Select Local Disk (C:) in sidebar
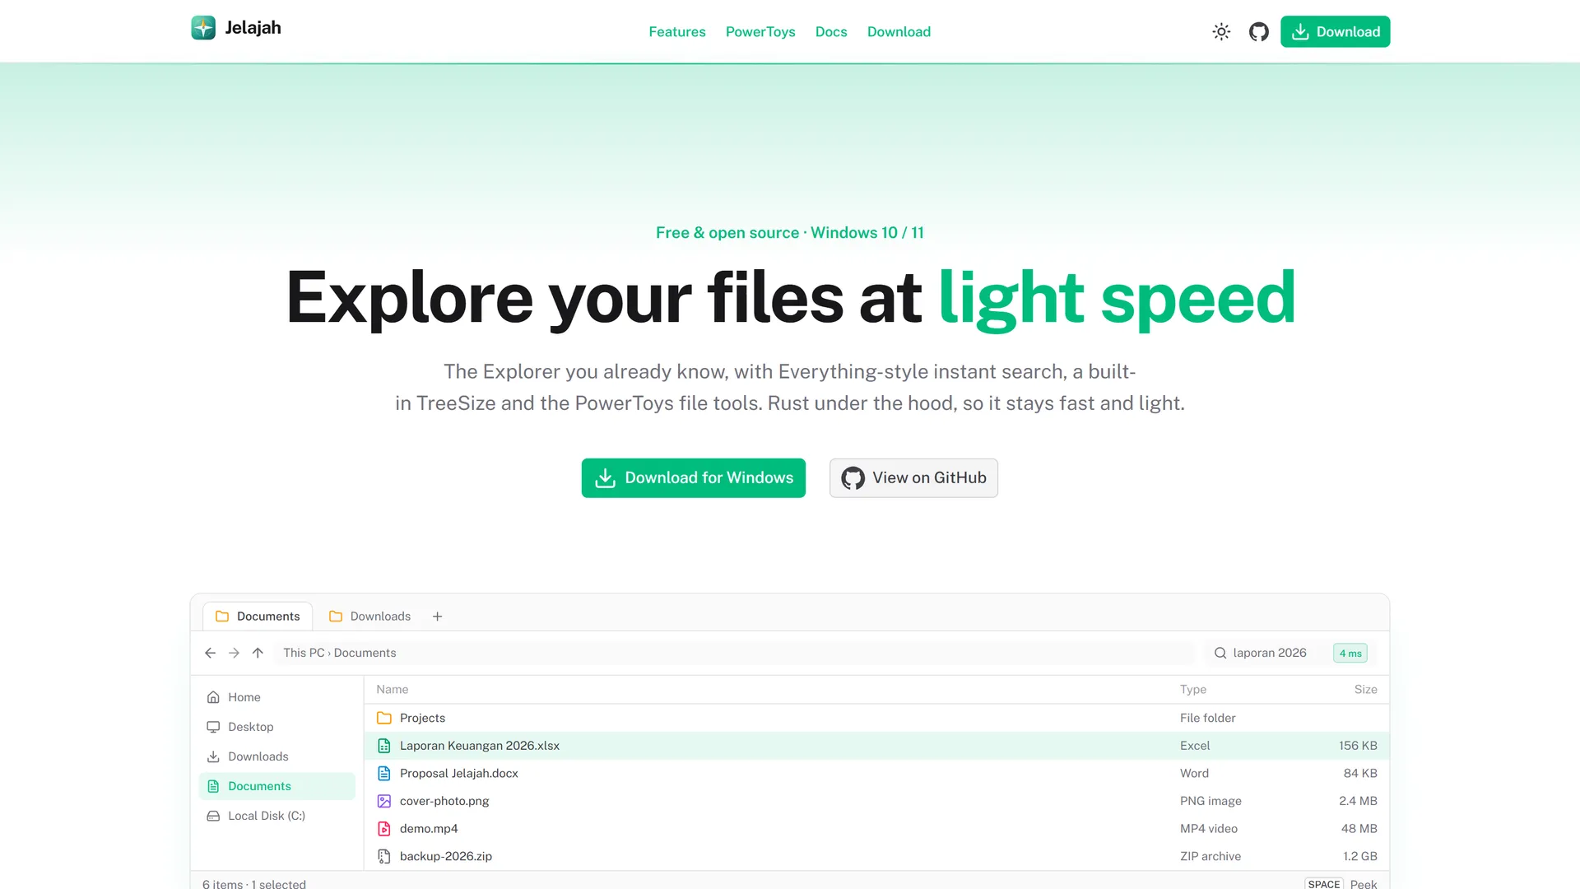 [x=276, y=816]
